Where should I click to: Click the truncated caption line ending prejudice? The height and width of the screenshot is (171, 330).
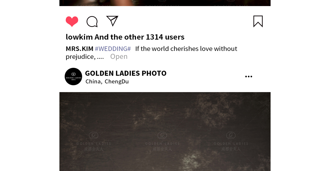[x=85, y=56]
